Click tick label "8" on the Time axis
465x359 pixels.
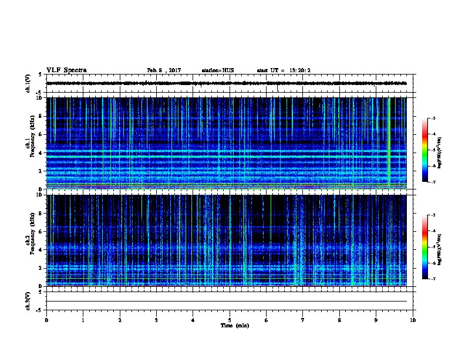click(x=339, y=320)
